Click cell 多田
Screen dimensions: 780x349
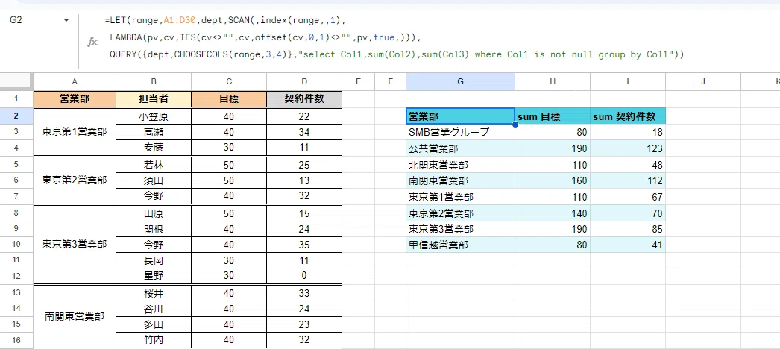pos(154,324)
